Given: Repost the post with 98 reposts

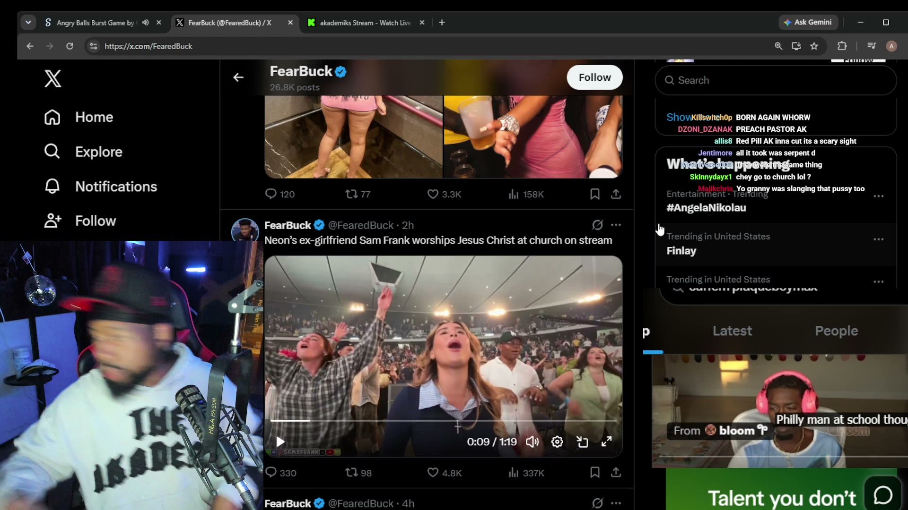Looking at the screenshot, I should click(x=358, y=473).
